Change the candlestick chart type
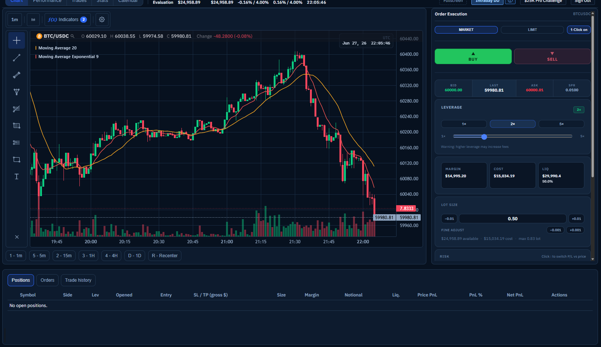The width and height of the screenshot is (601, 347). (x=33, y=20)
